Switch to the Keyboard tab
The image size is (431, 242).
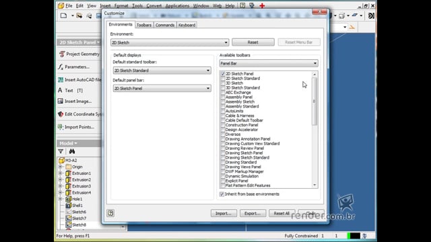[x=187, y=25]
